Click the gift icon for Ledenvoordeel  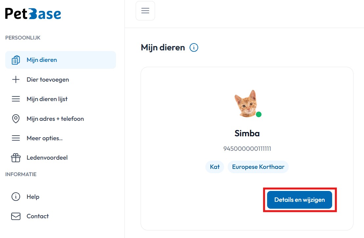pyautogui.click(x=16, y=158)
